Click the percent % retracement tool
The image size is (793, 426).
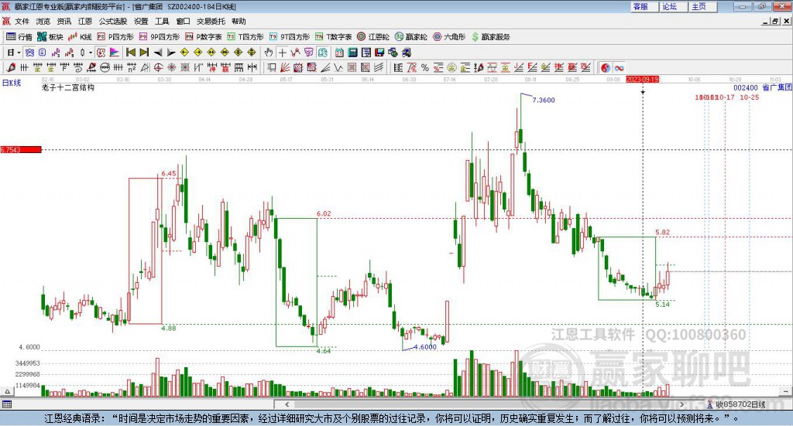coord(425,67)
